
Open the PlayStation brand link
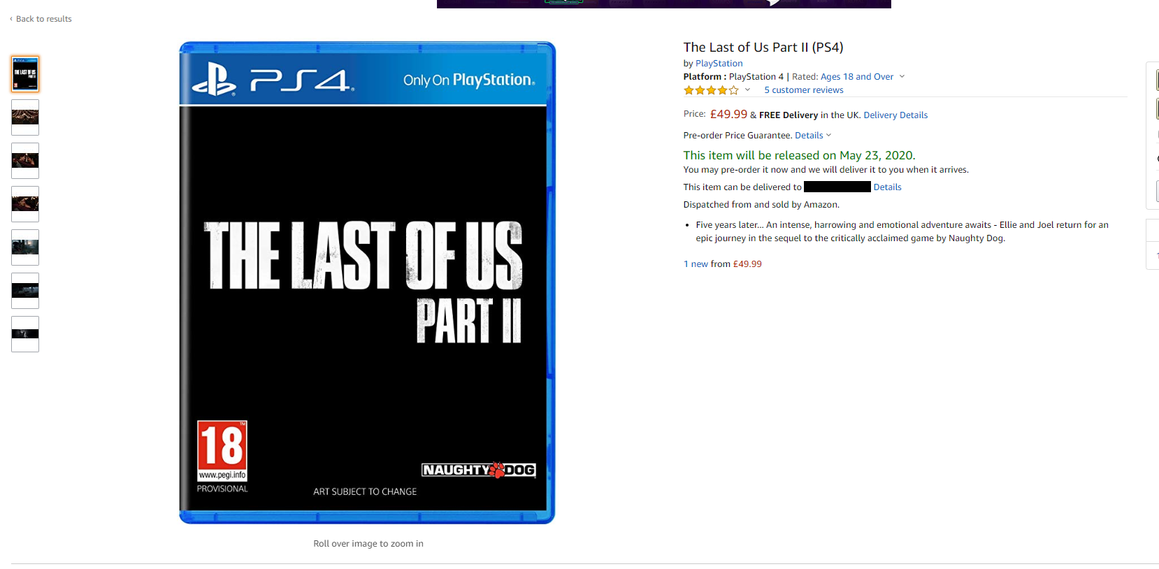point(719,64)
